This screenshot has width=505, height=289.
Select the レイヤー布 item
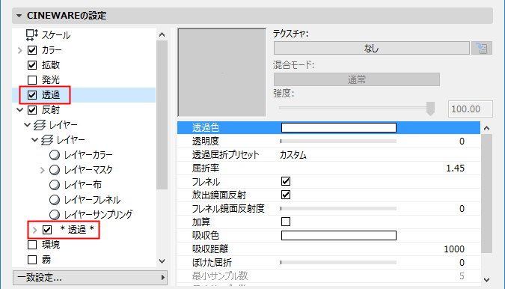tap(83, 185)
